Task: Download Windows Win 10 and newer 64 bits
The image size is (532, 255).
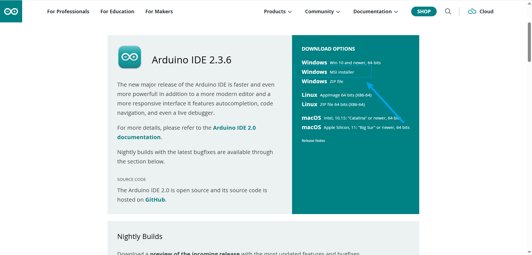Action: 341,63
